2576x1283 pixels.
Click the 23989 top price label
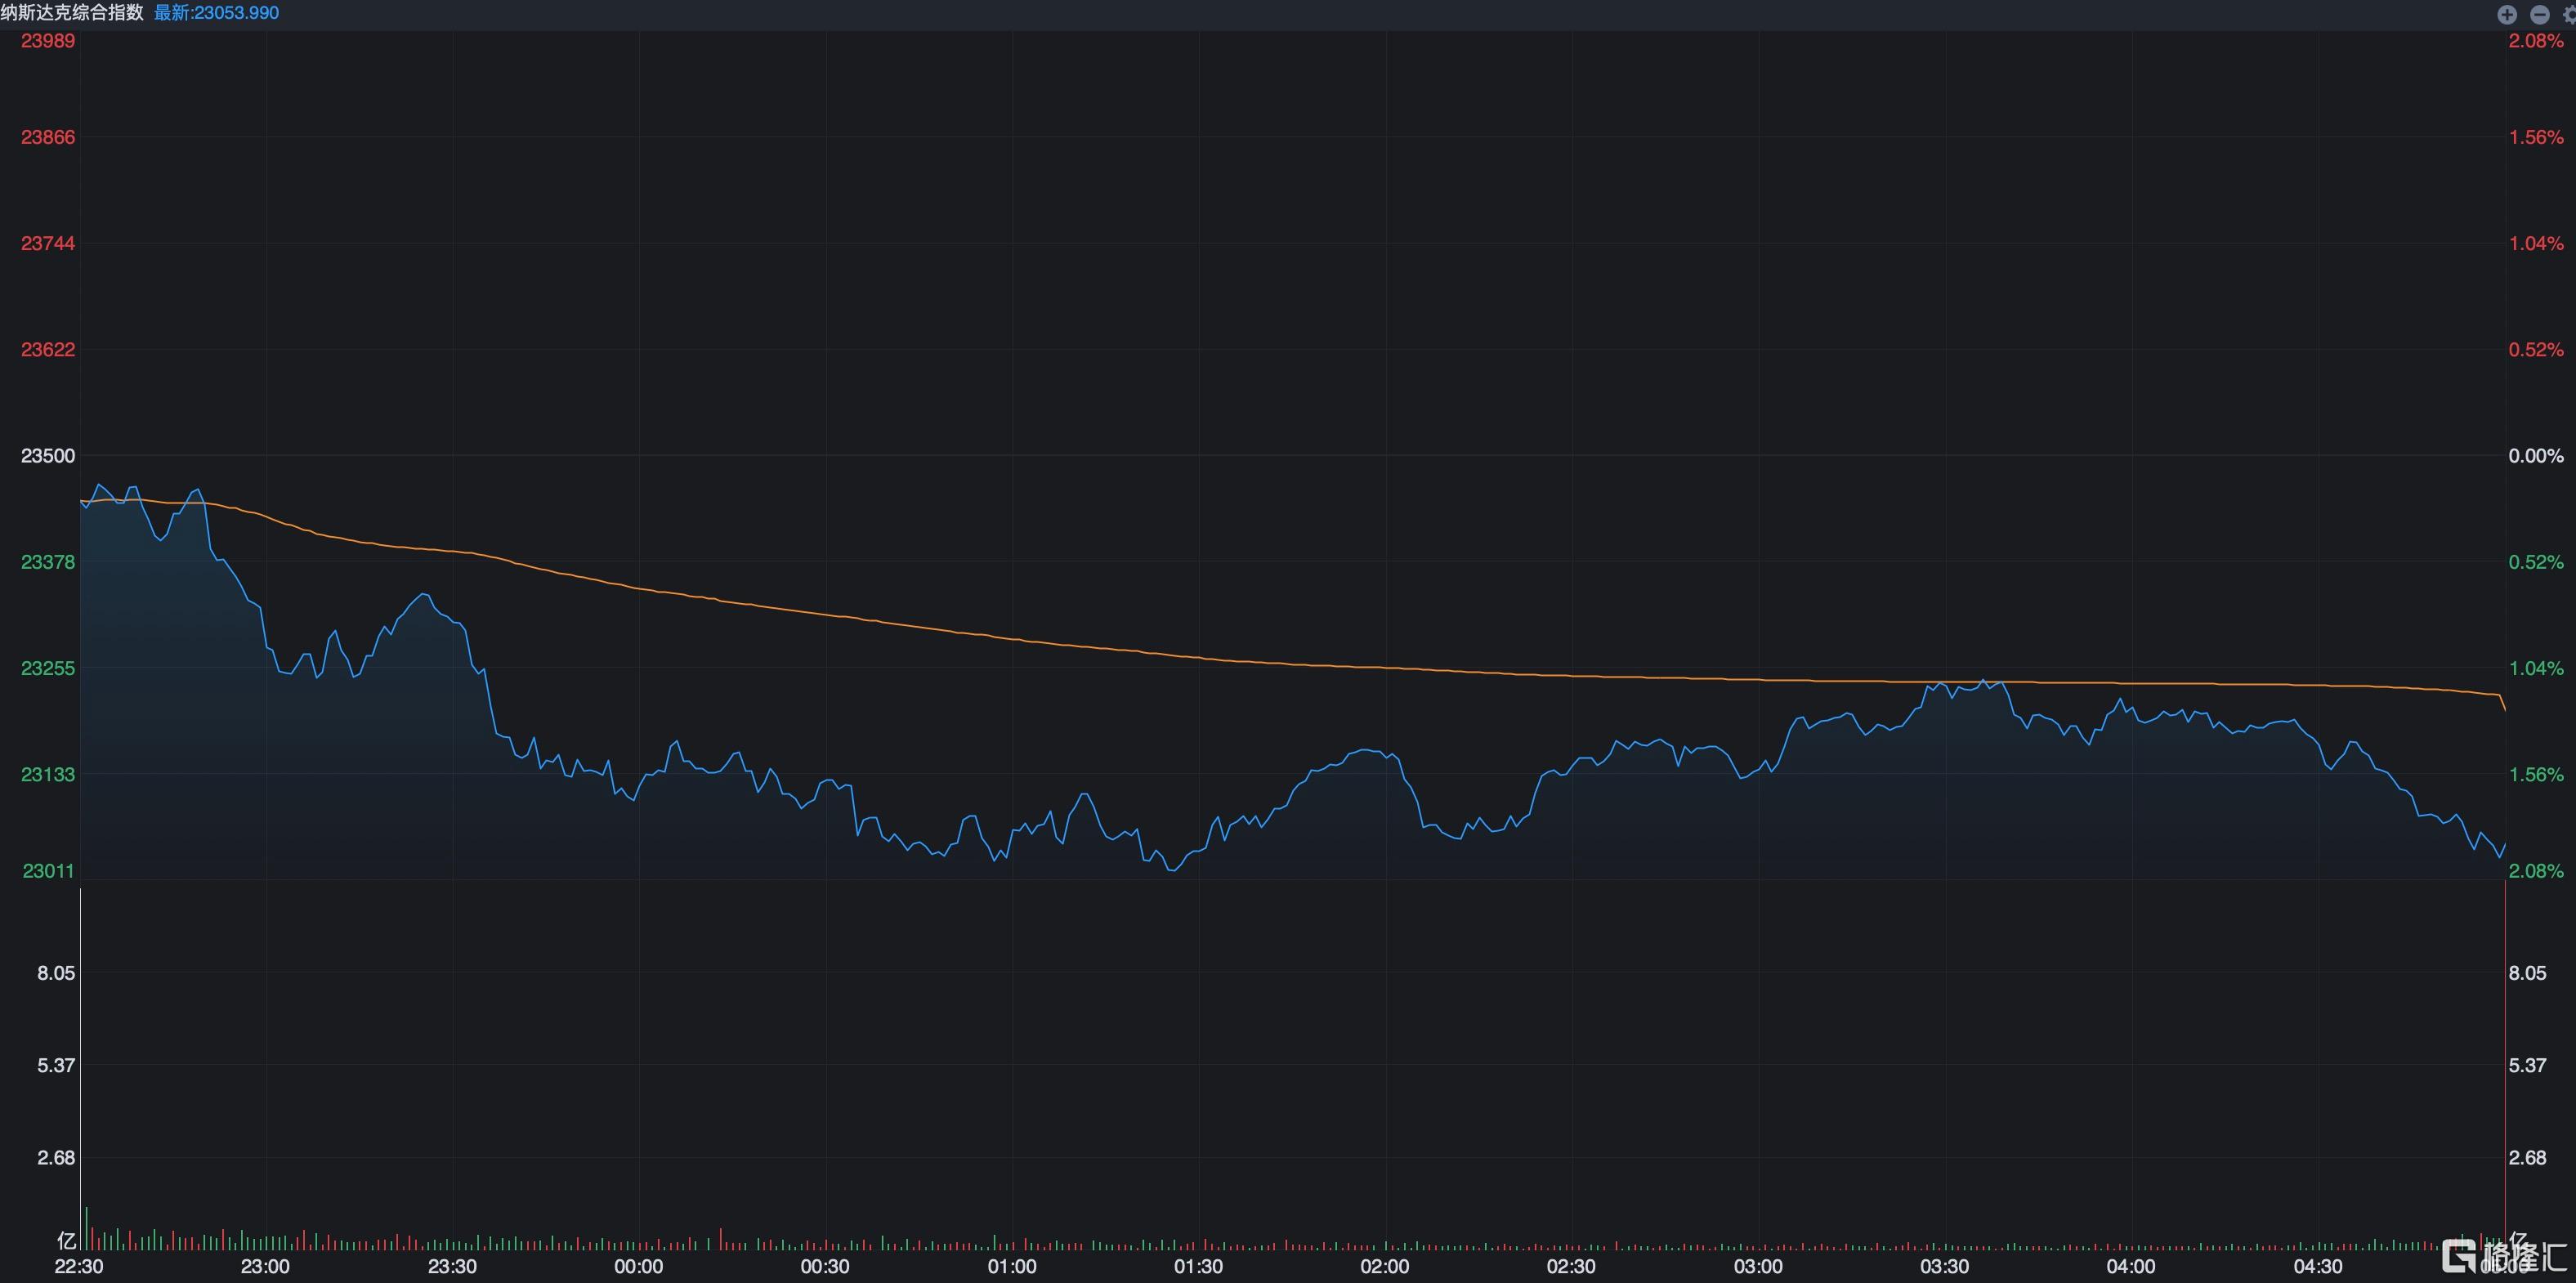point(48,41)
